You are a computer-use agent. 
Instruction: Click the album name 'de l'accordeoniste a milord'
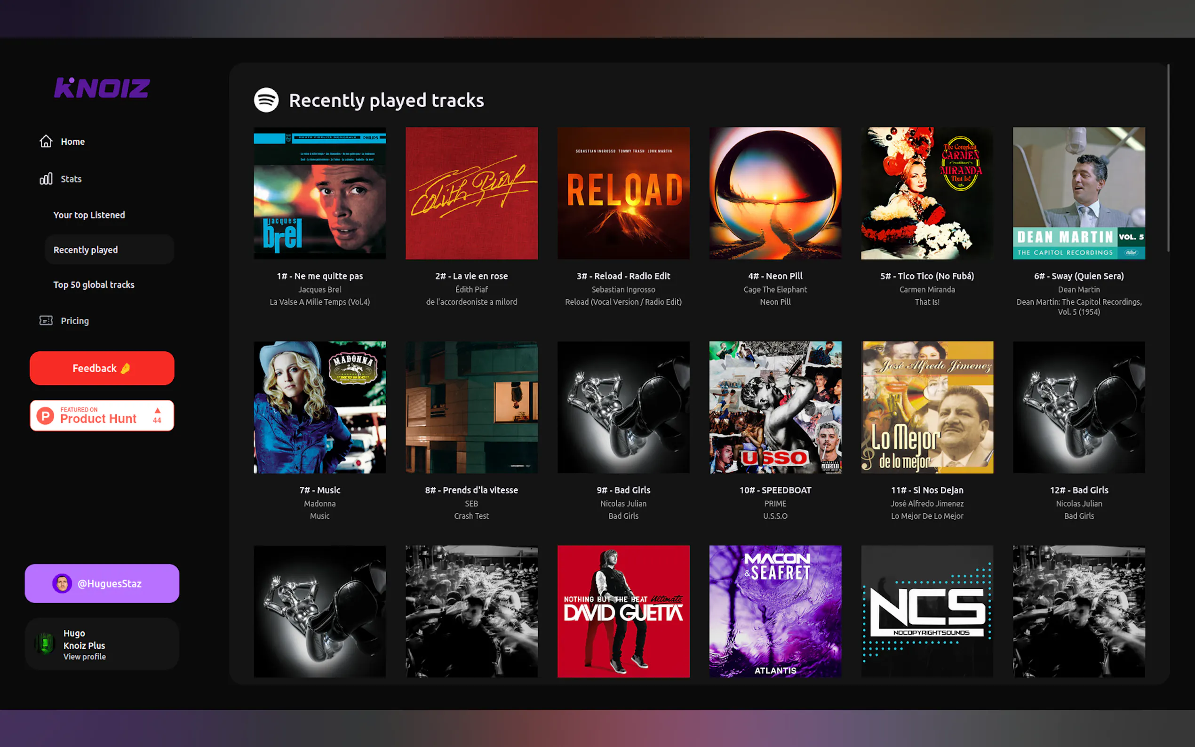point(471,302)
